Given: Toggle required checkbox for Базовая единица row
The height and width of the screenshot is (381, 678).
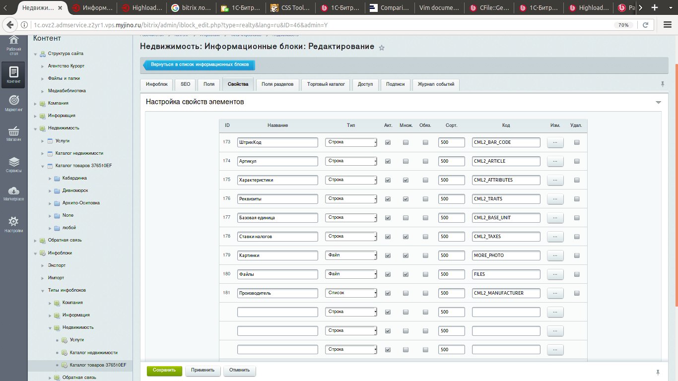Looking at the screenshot, I should click(425, 218).
